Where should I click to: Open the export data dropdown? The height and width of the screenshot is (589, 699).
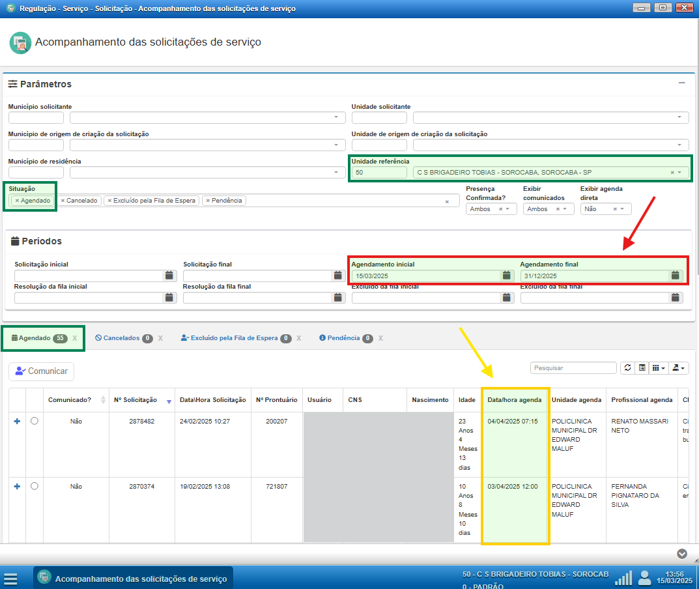pos(679,368)
